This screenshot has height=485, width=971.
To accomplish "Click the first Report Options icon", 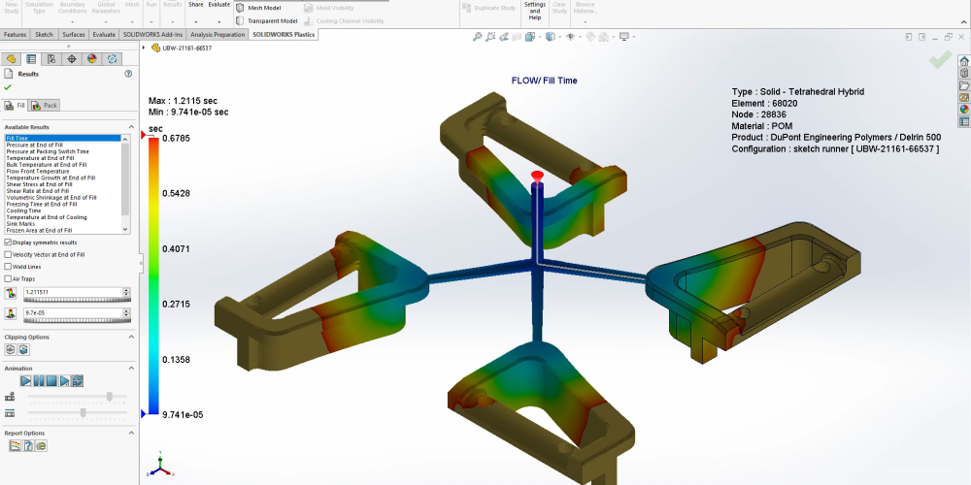I will 15,446.
